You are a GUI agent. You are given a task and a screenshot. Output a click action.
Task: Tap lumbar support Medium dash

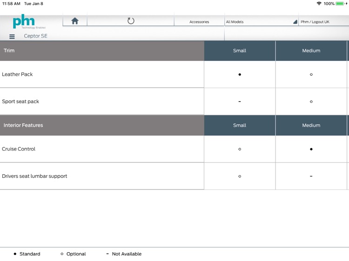pos(311,176)
